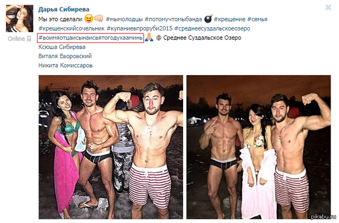Click the highlighted #воимяотцаисынаисвятогодухааминь hashtag

coord(90,38)
